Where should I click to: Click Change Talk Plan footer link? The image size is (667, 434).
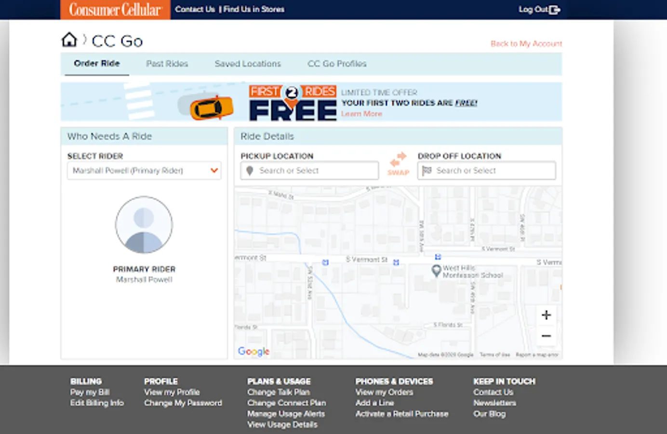pos(279,392)
